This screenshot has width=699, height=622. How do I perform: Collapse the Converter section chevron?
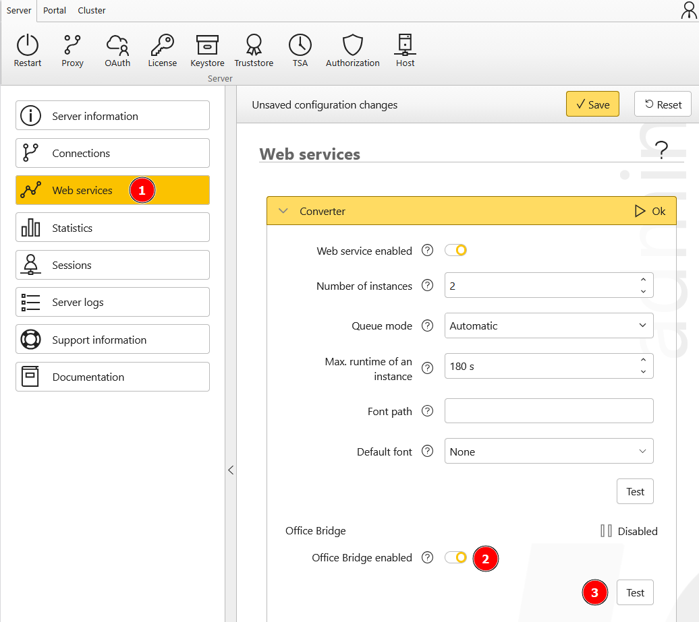tap(283, 212)
